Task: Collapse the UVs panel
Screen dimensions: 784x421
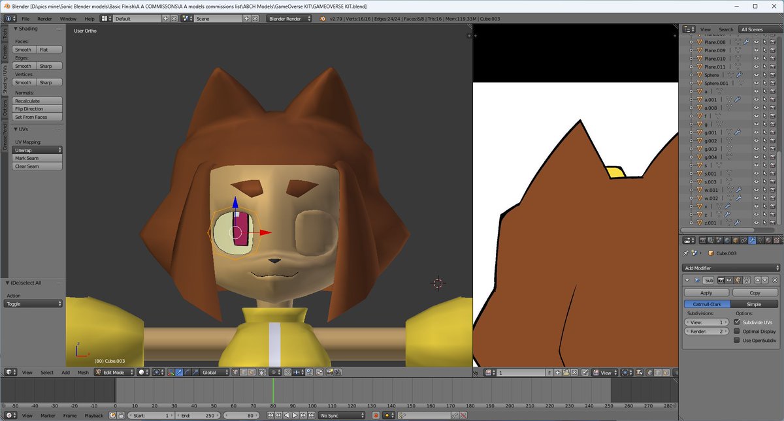Action: [16, 129]
